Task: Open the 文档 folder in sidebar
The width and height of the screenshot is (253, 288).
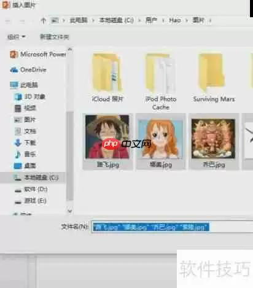Action: click(25, 131)
